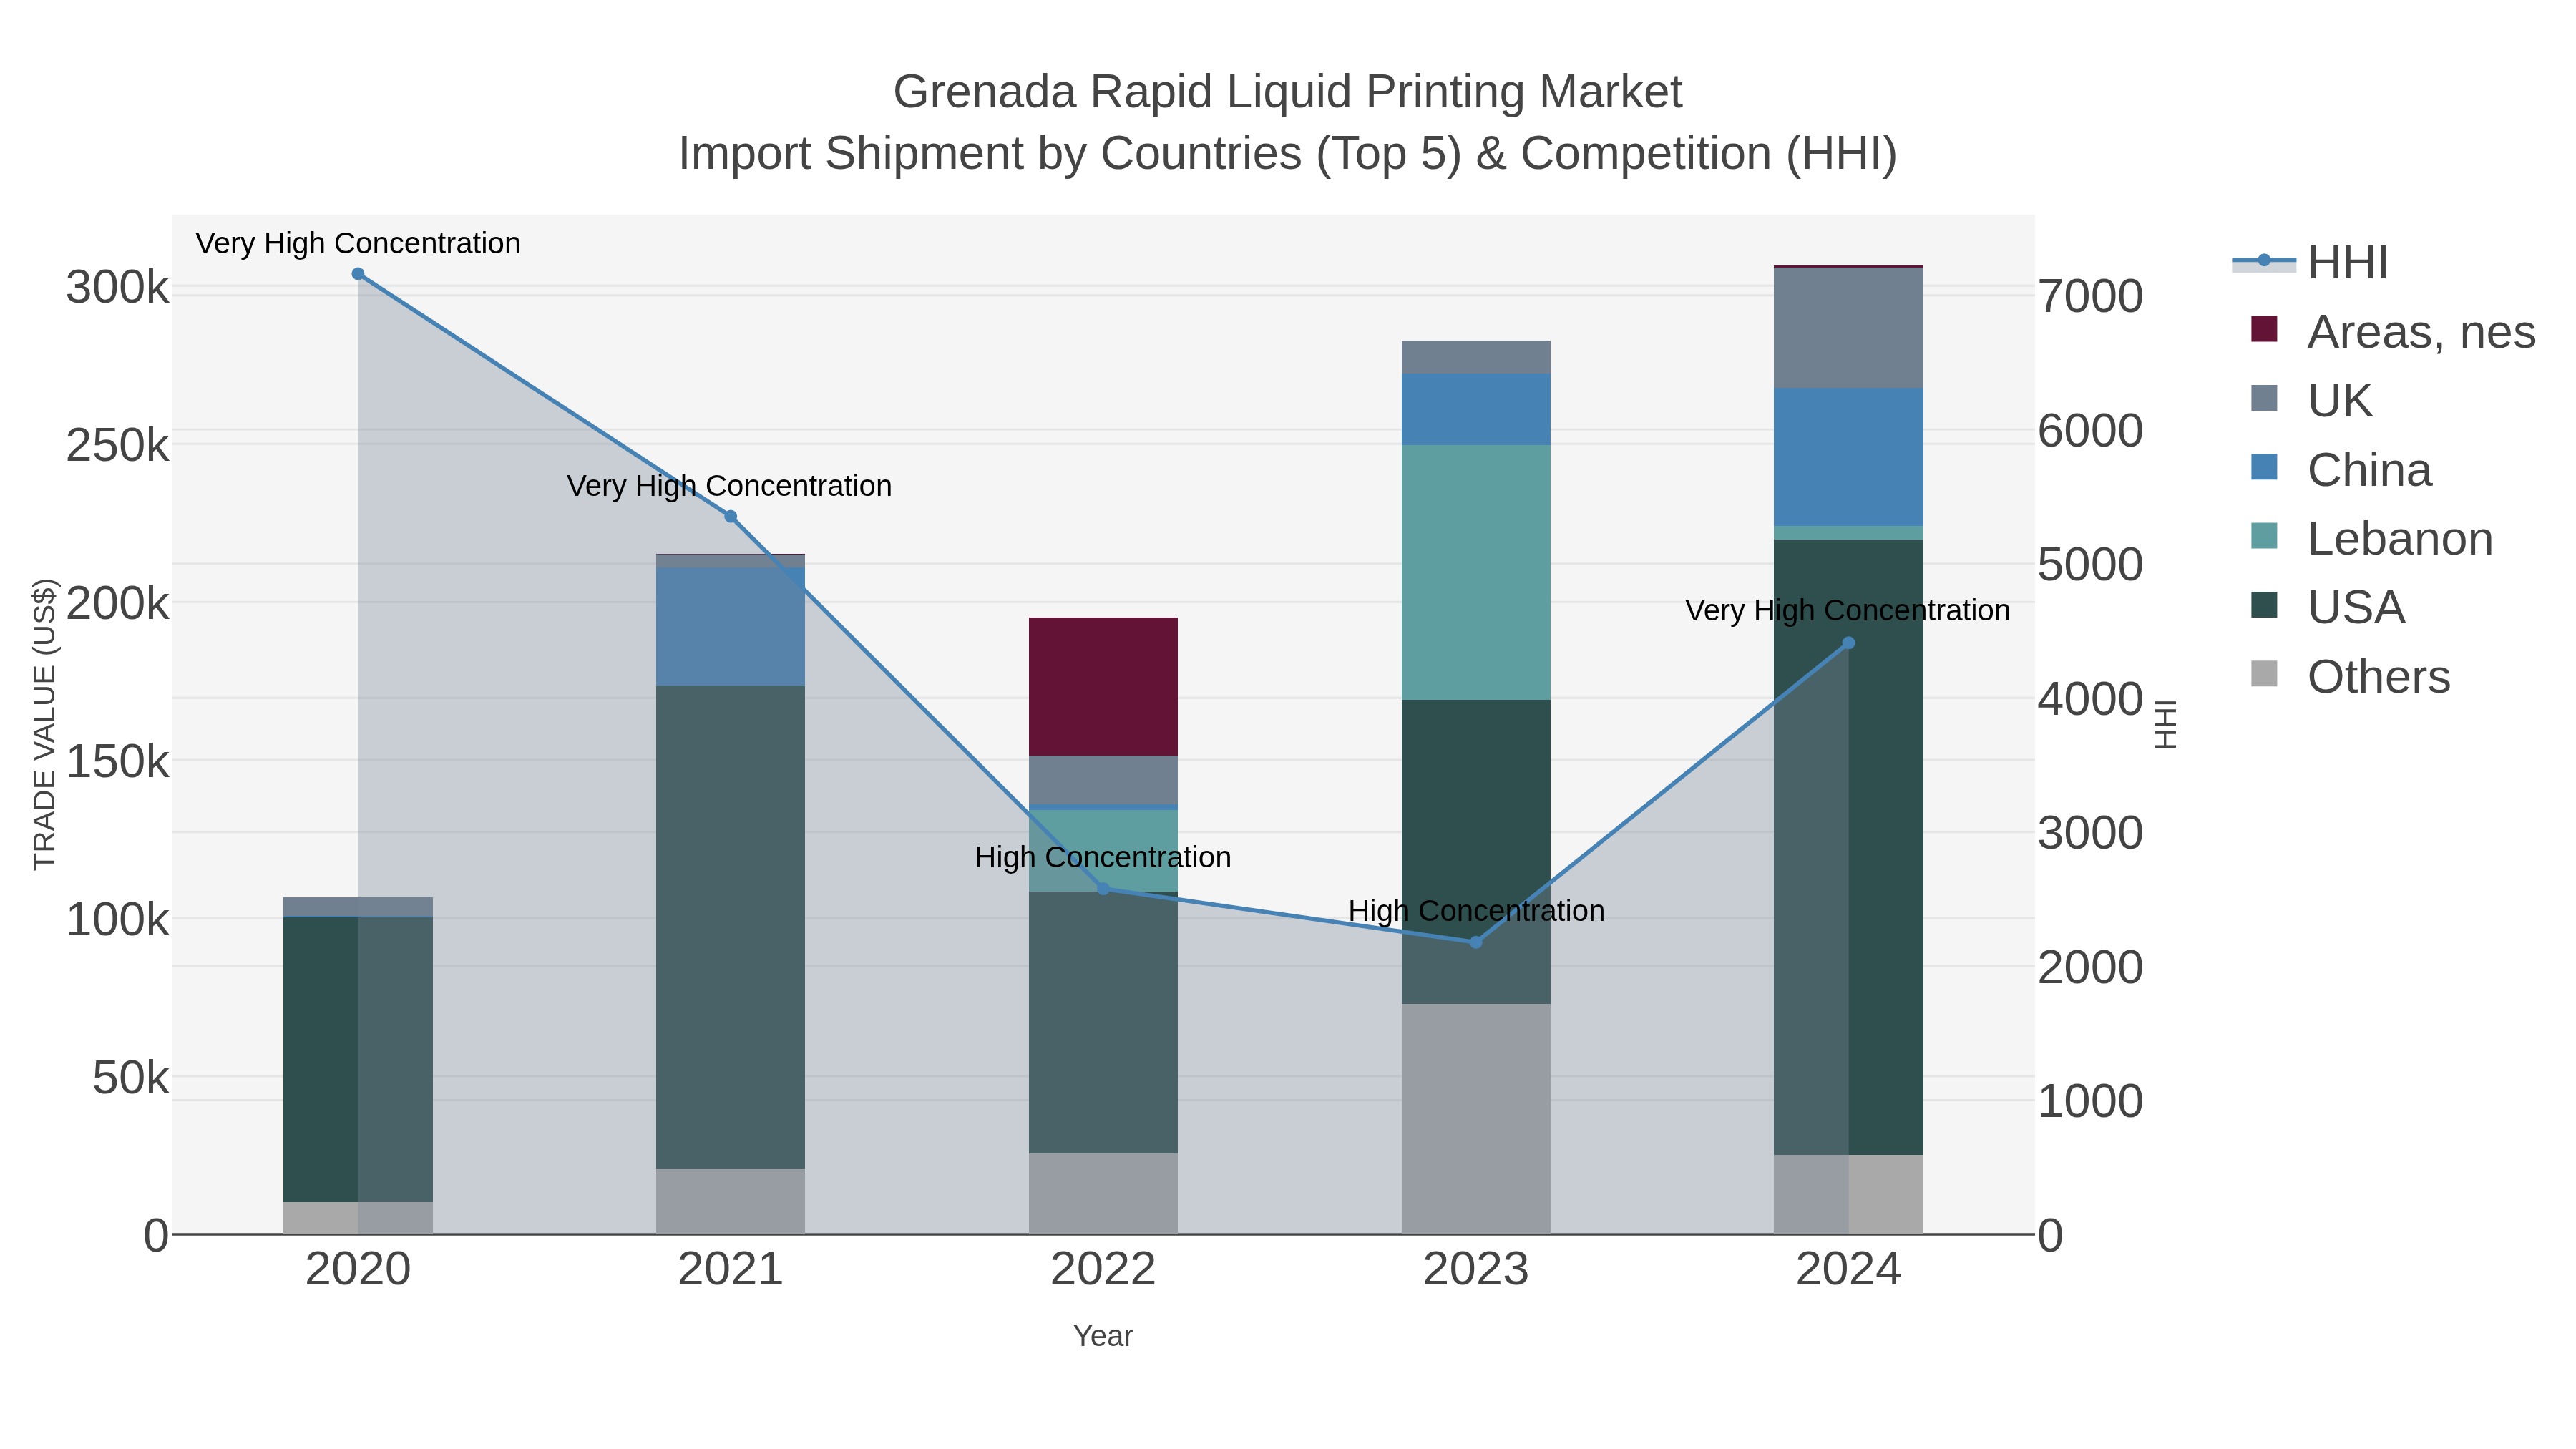Select the Others bar segment in 2021
This screenshot has width=2576, height=1449.
click(x=730, y=1201)
